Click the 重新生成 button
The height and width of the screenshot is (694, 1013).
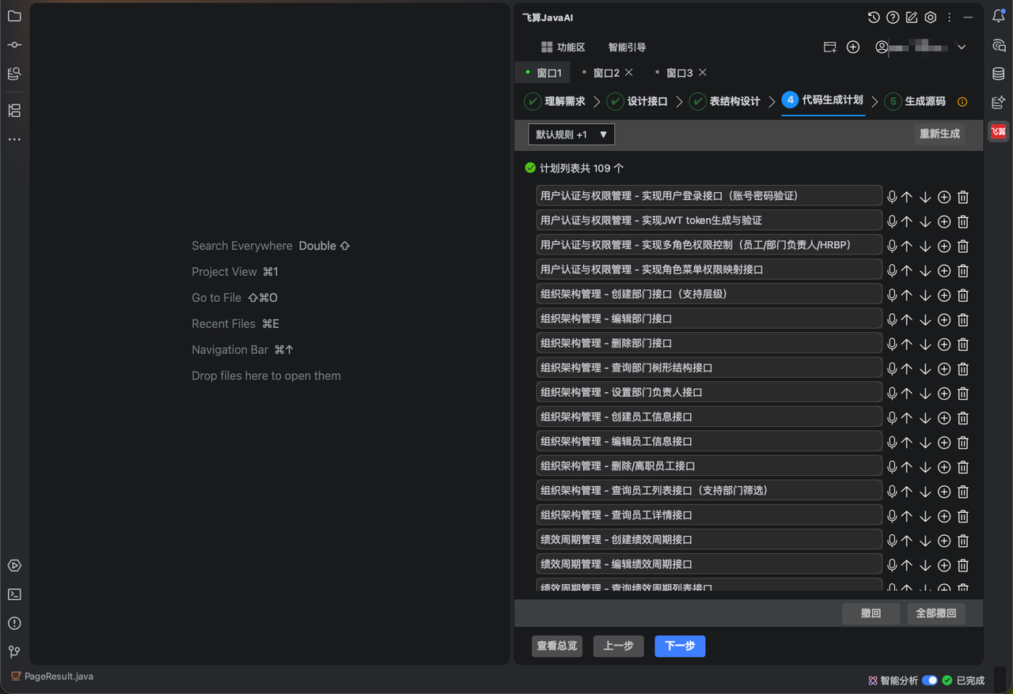(x=939, y=134)
